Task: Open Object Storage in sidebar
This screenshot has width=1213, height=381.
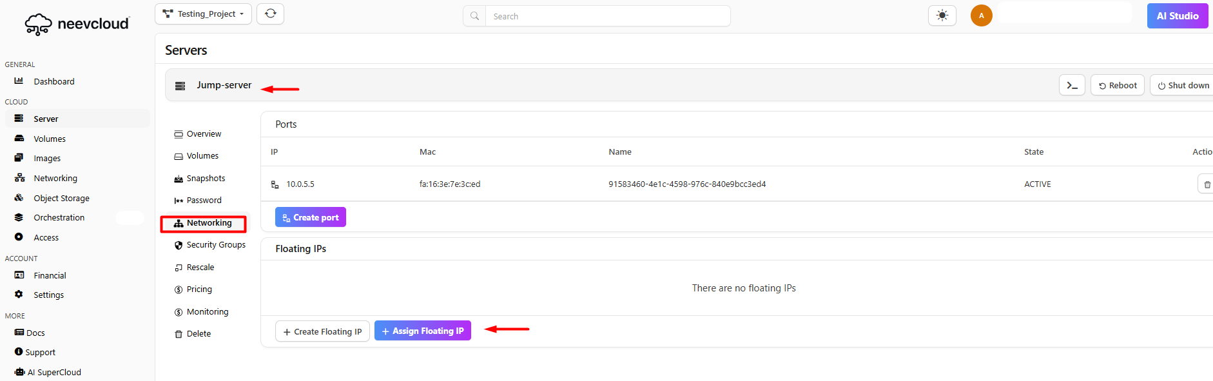Action: 61,198
